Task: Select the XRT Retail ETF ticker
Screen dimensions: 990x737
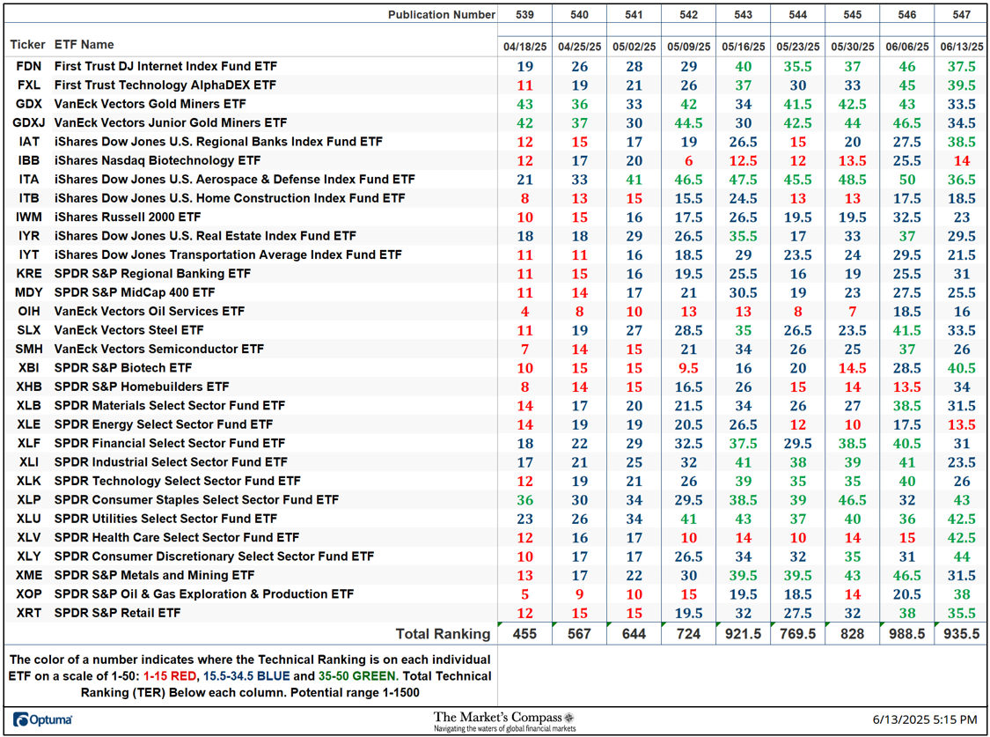Action: 29,613
